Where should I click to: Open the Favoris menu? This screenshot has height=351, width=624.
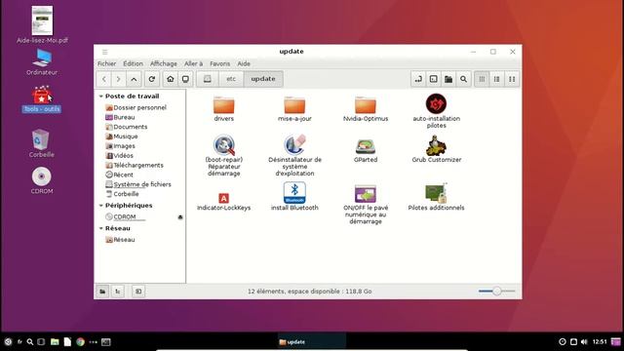(220, 63)
